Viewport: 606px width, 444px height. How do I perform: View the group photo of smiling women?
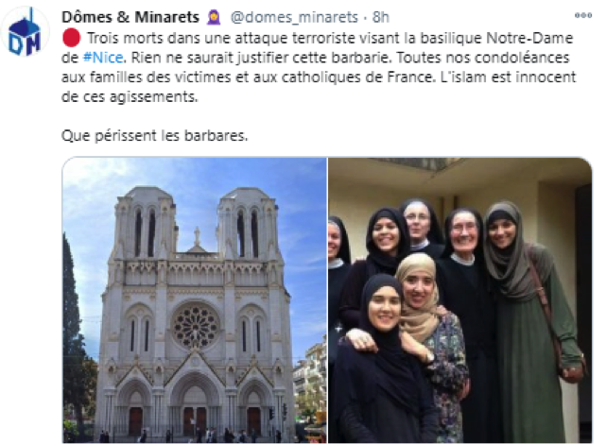[459, 300]
